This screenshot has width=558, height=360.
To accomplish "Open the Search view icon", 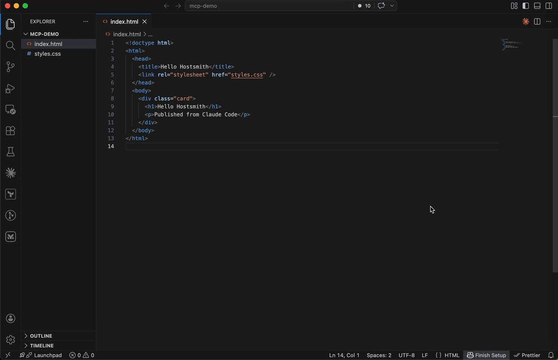I will coord(10,46).
